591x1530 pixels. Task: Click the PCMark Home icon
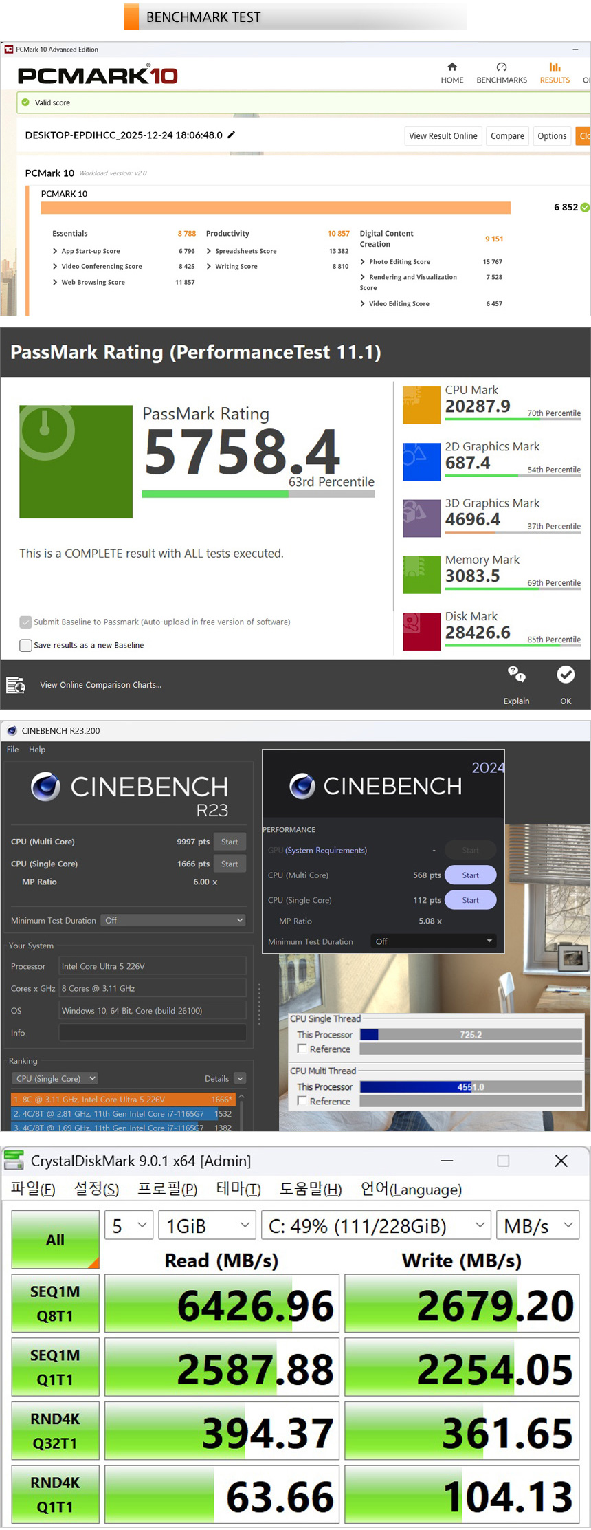click(451, 67)
